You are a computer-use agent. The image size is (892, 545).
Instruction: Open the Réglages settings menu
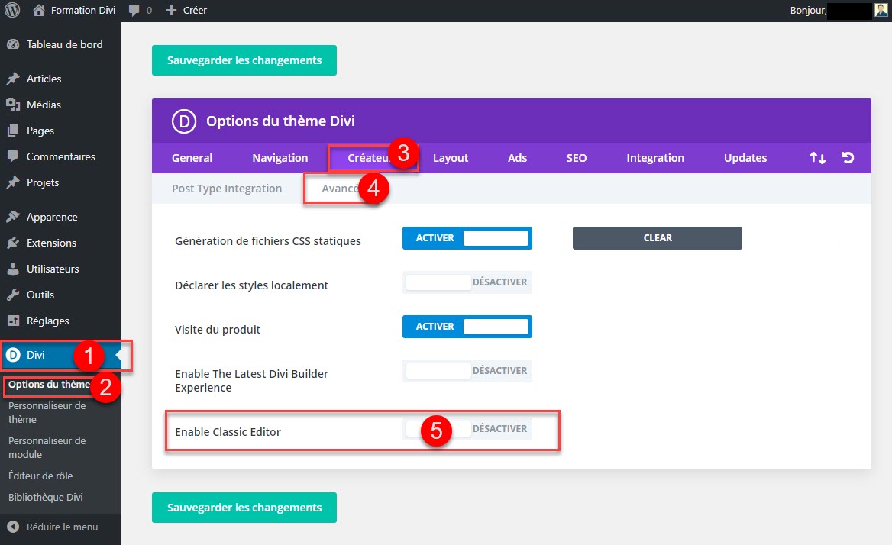47,321
